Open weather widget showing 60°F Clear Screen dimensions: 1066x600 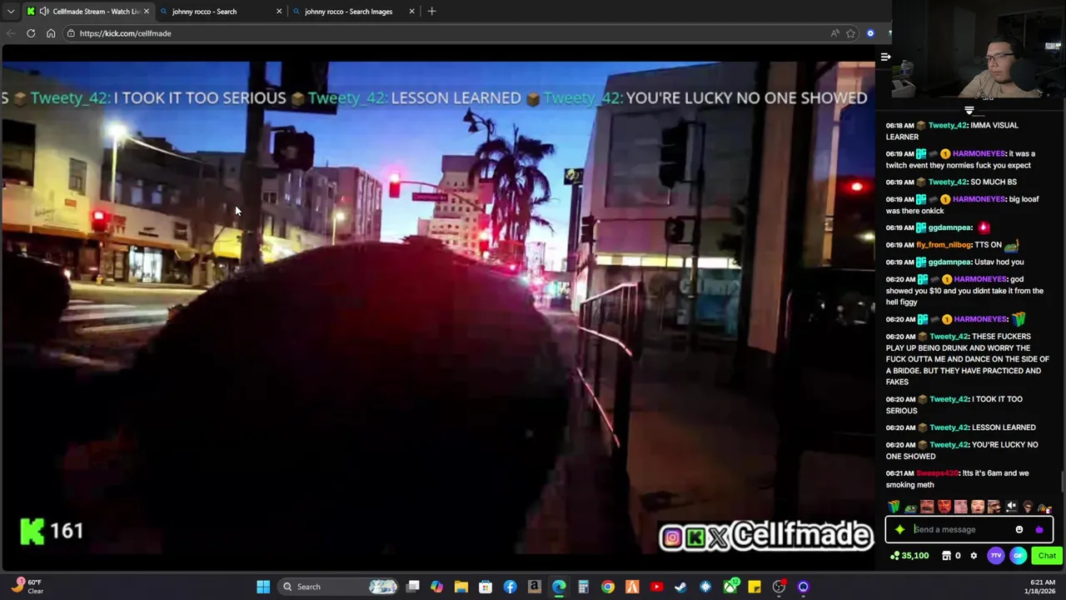(27, 587)
